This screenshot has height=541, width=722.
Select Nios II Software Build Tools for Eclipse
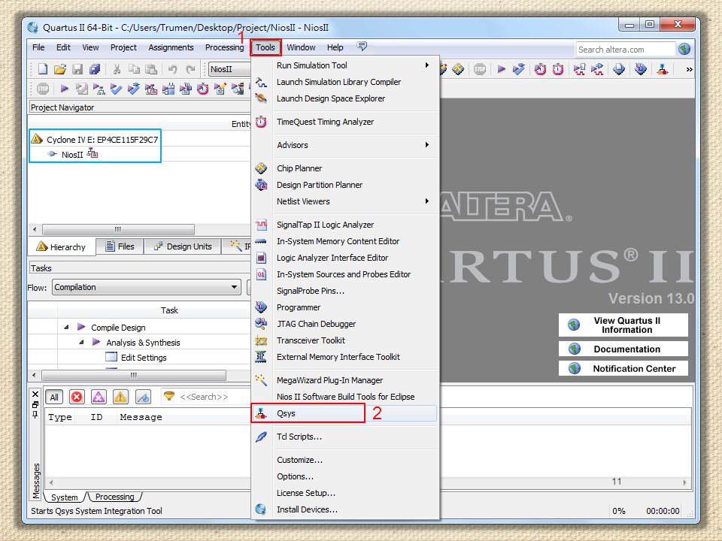pyautogui.click(x=344, y=397)
